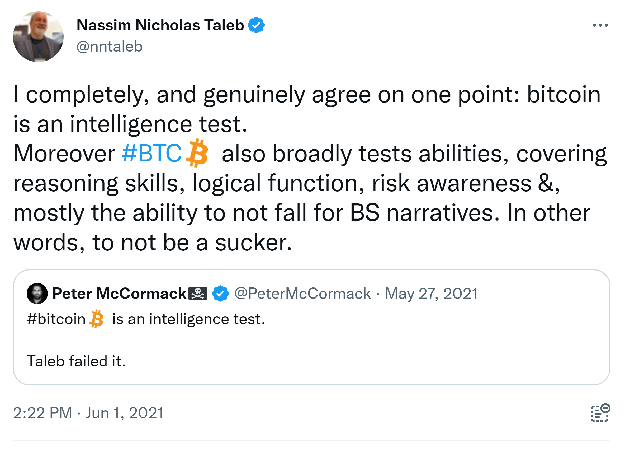Click the three-dot more options icon
The height and width of the screenshot is (451, 625).
tap(600, 25)
